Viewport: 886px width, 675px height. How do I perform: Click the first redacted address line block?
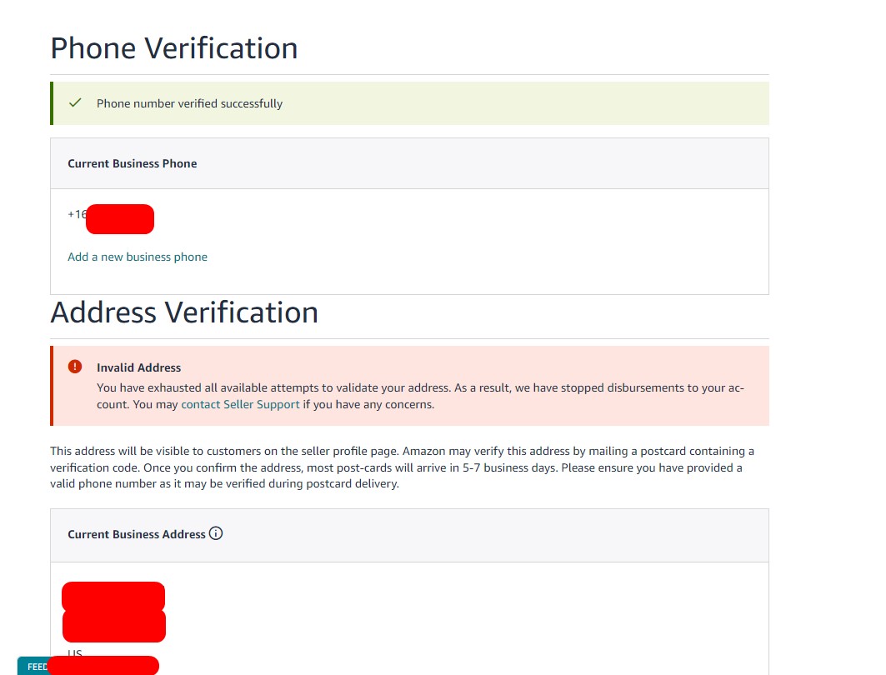[113, 596]
